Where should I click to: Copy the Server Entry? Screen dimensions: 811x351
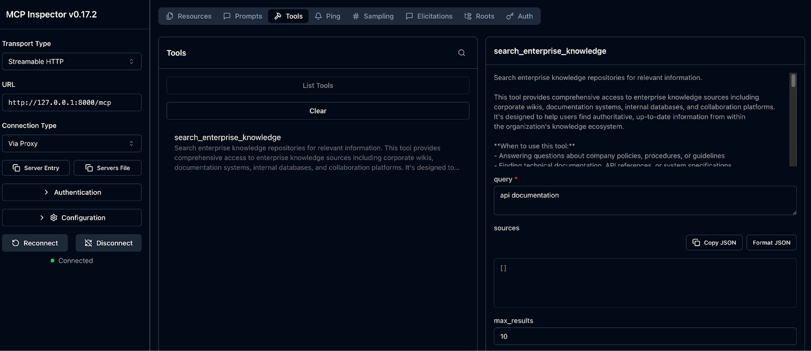click(x=36, y=168)
